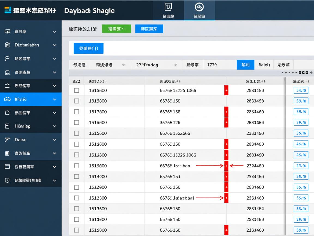Click the horizontal scrollbar above the table header
This screenshot has width=314, height=236.
(174, 73)
